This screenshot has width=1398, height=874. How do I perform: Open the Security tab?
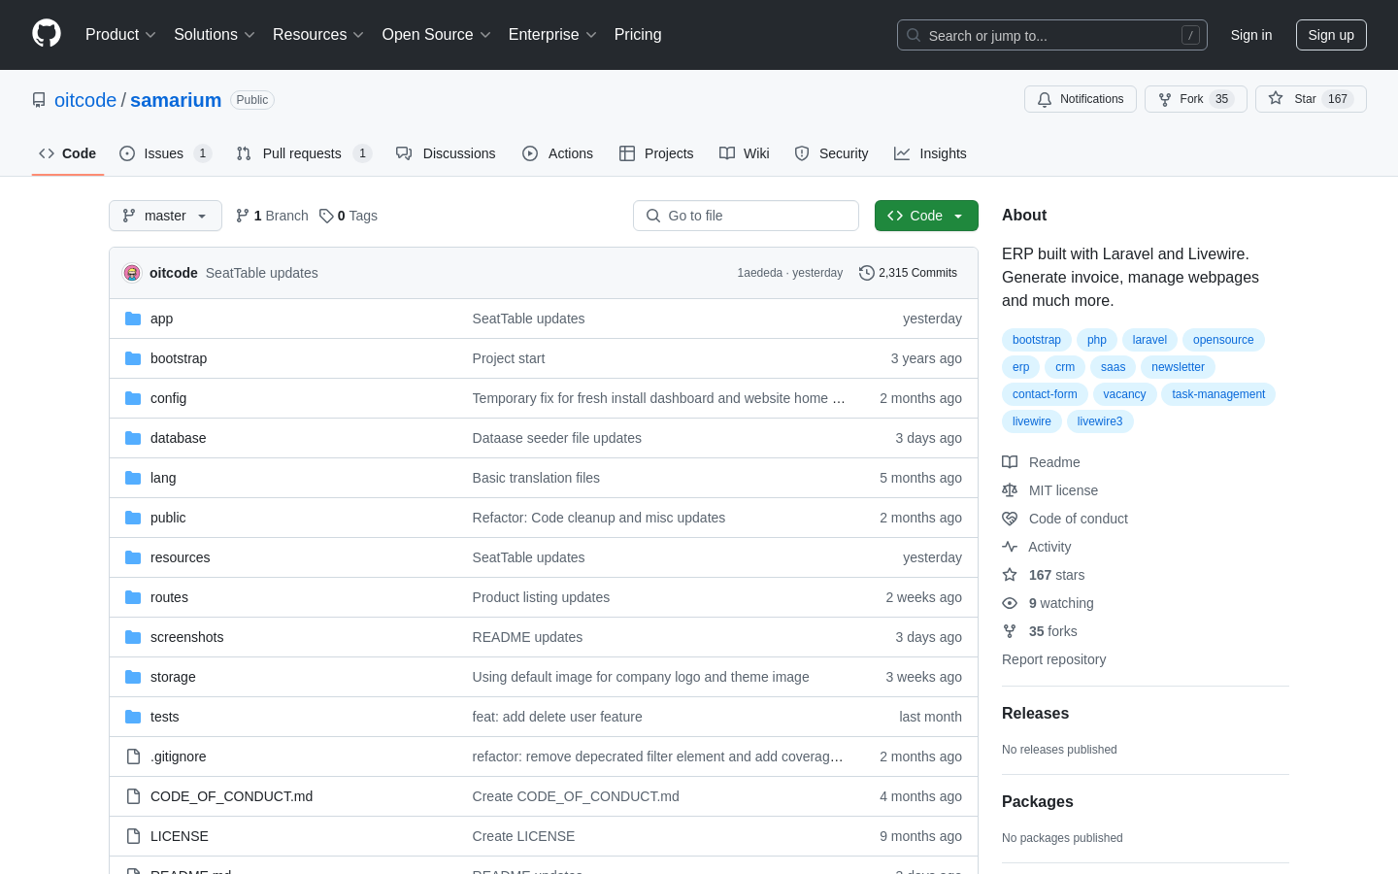[x=831, y=153]
